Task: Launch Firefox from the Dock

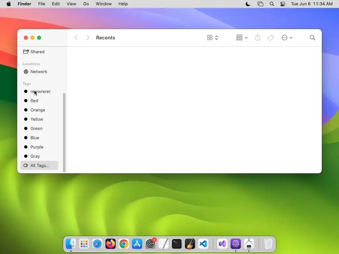Action: tap(111, 244)
